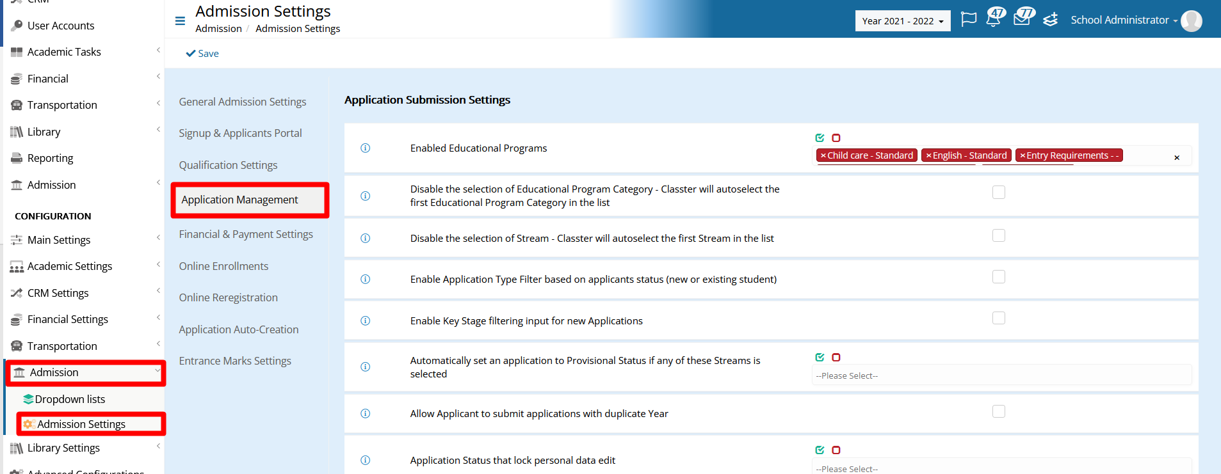
Task: Open the Qualification Settings tab
Action: click(x=229, y=165)
